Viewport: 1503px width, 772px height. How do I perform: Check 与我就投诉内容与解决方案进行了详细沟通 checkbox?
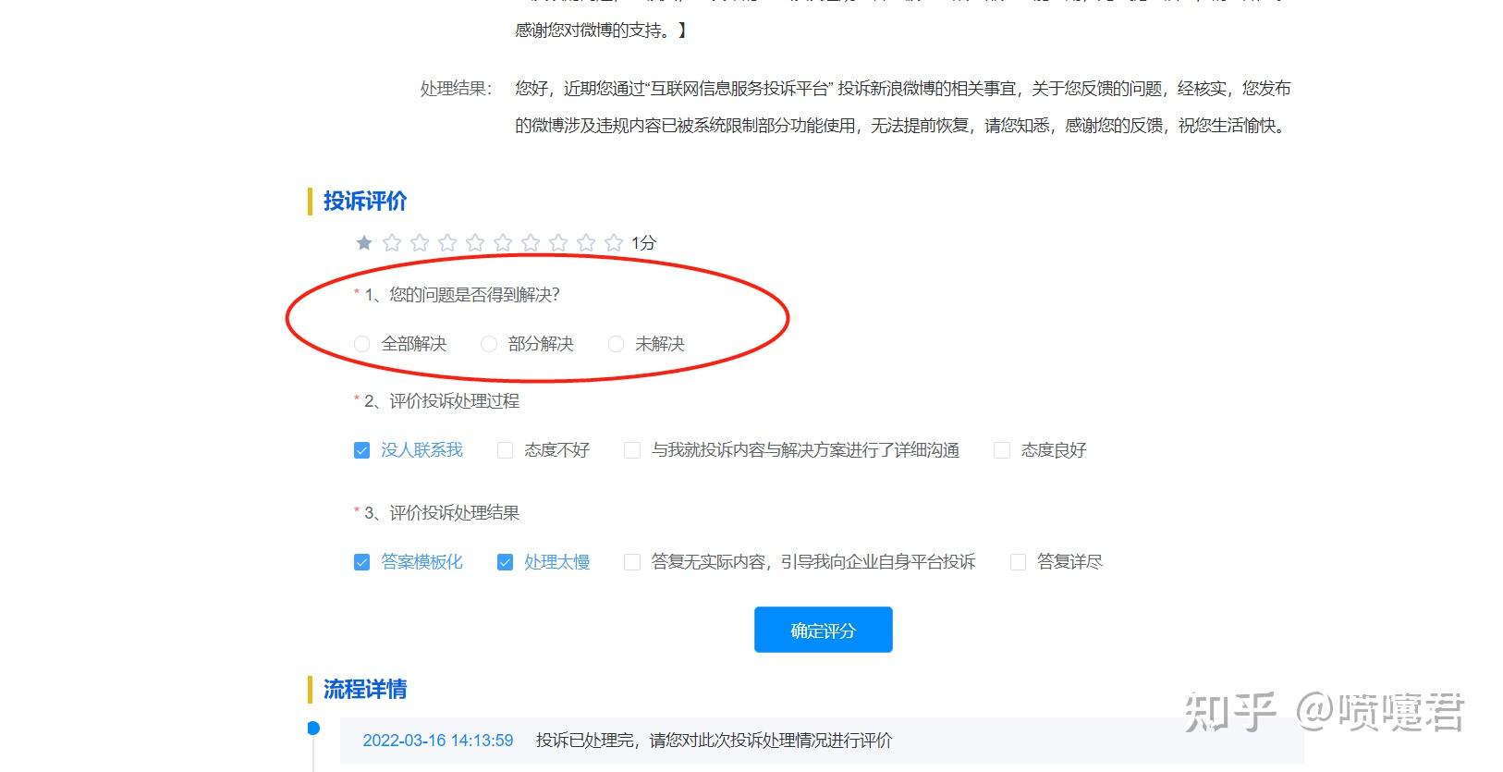[632, 450]
